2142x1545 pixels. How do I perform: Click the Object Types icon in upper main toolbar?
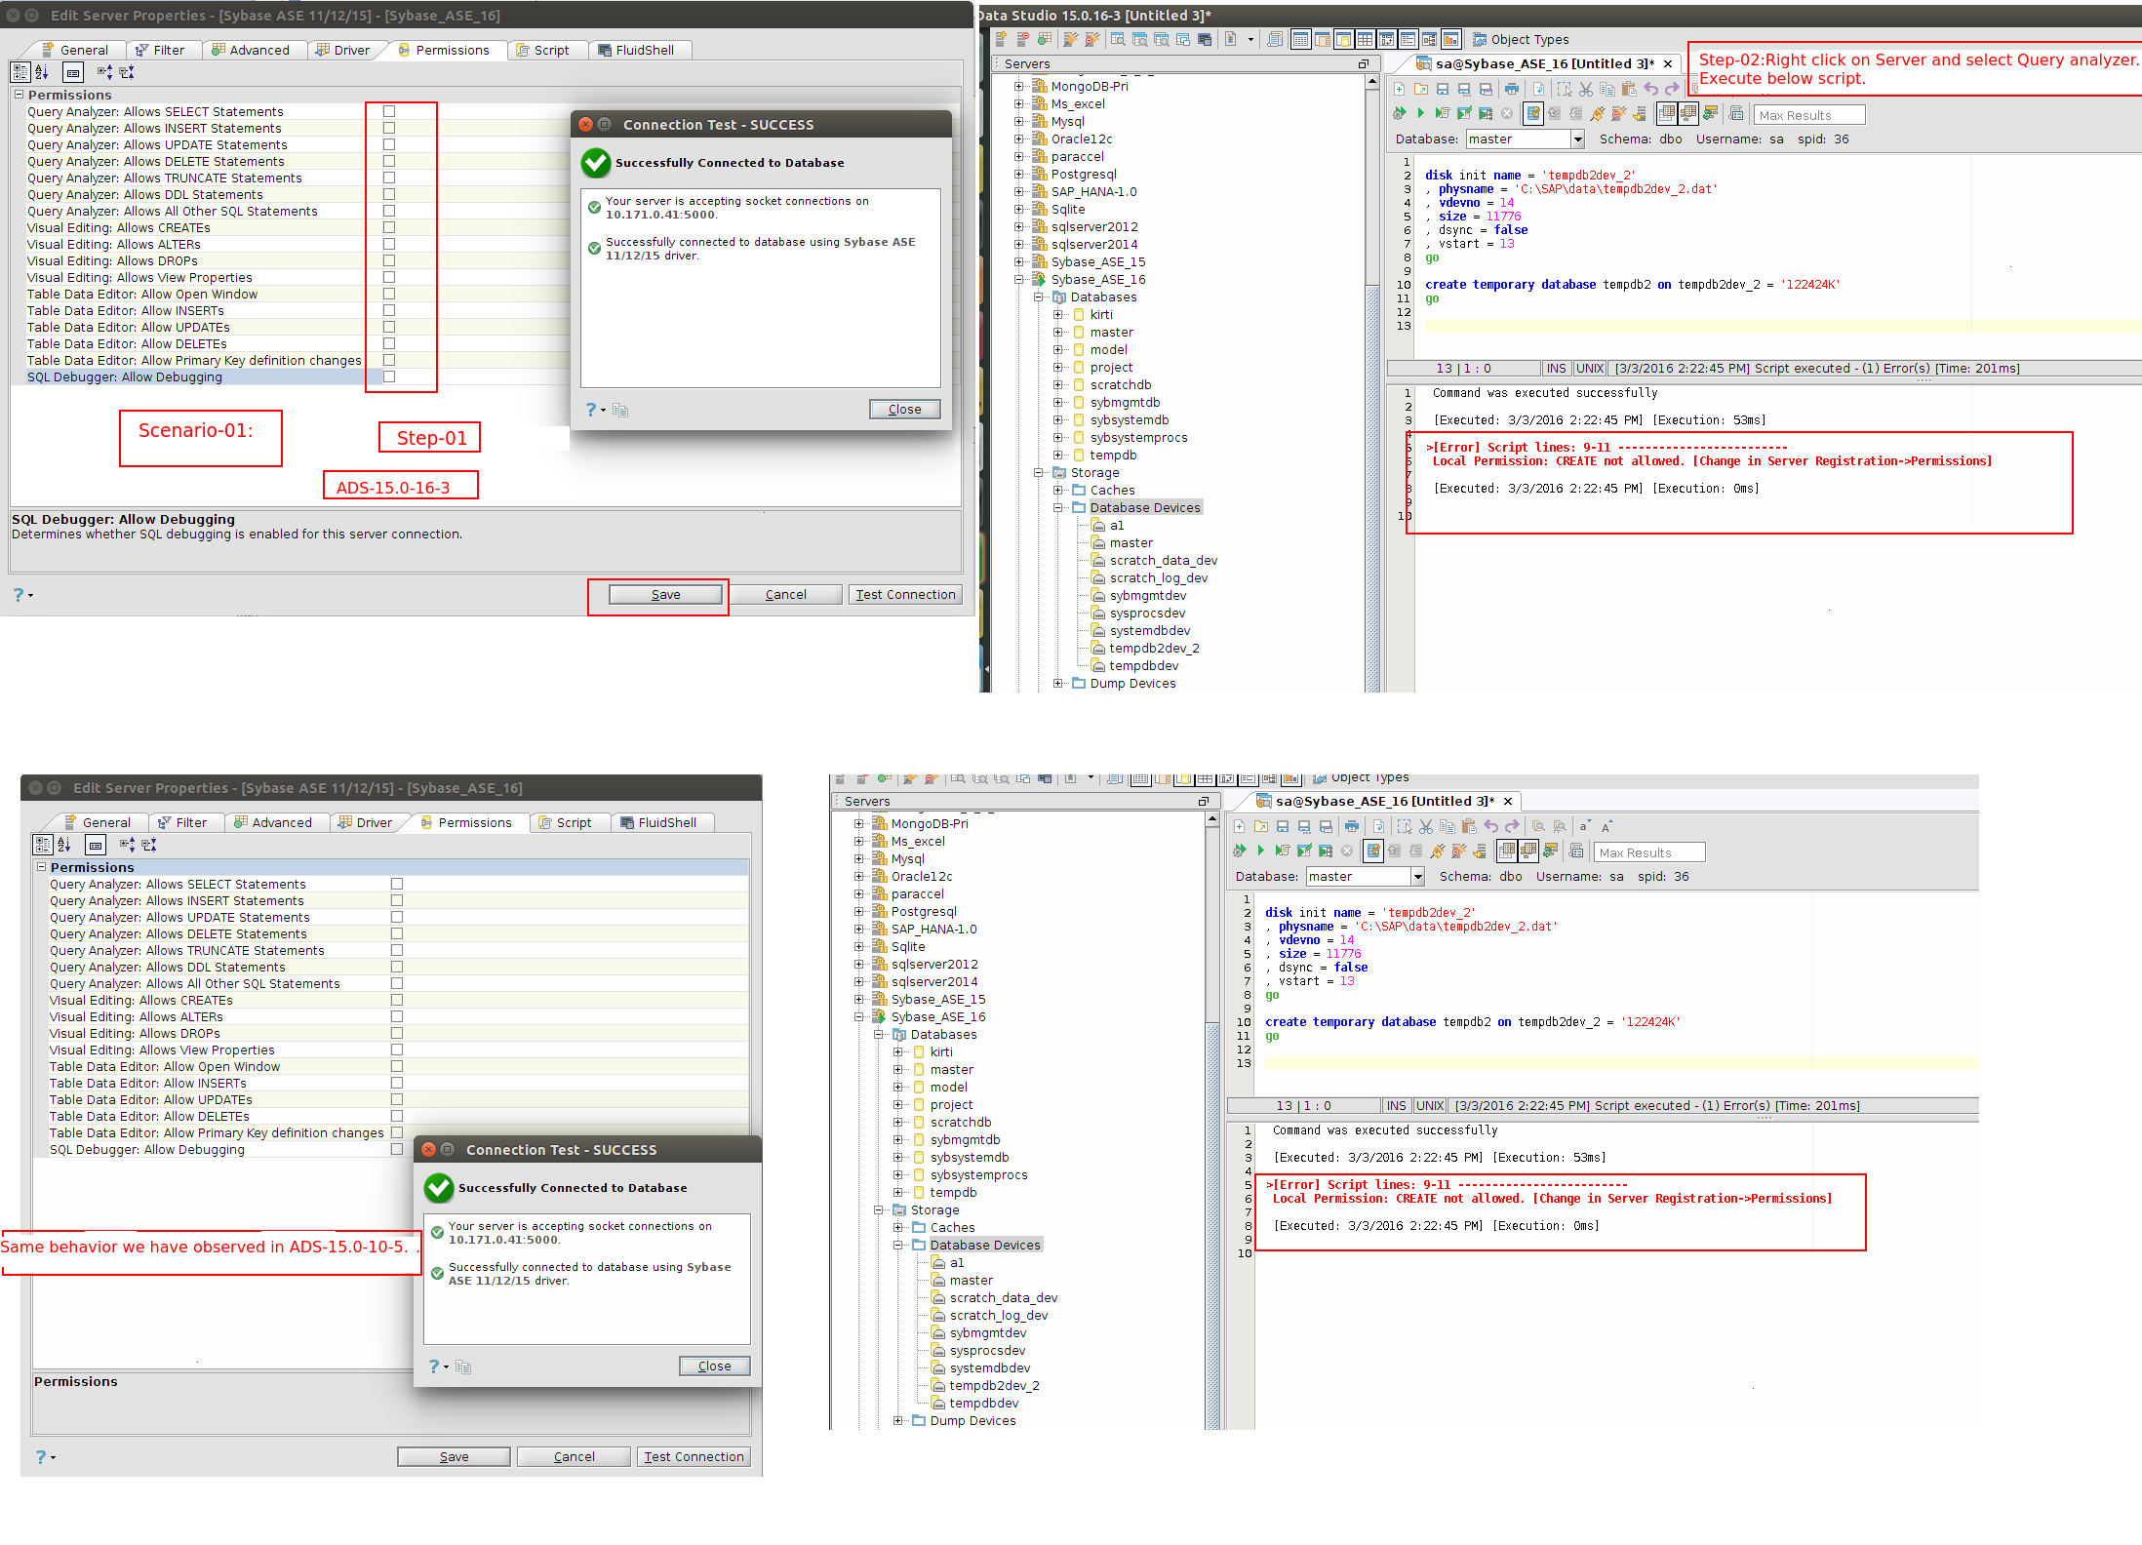(x=1480, y=39)
